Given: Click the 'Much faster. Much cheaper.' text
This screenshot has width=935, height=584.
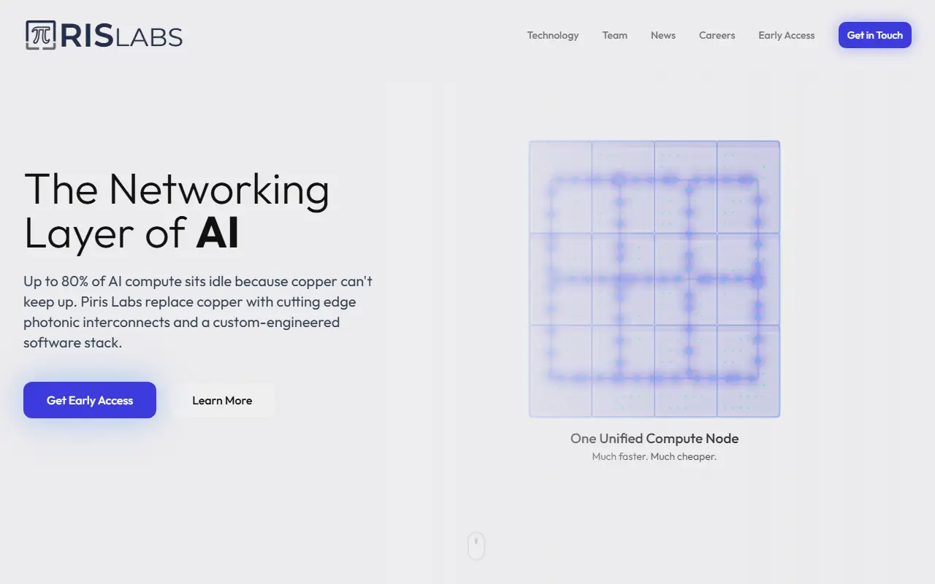Looking at the screenshot, I should [x=654, y=457].
